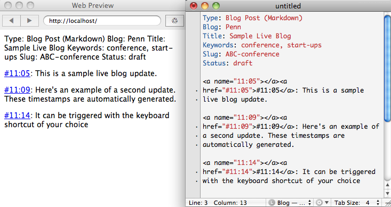
Task: Click the scroll up arrow in editor
Action: (x=387, y=185)
